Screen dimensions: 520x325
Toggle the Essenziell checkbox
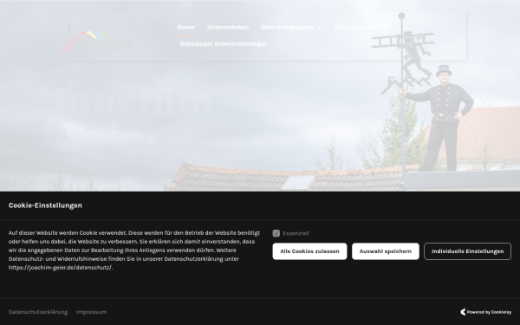point(276,233)
